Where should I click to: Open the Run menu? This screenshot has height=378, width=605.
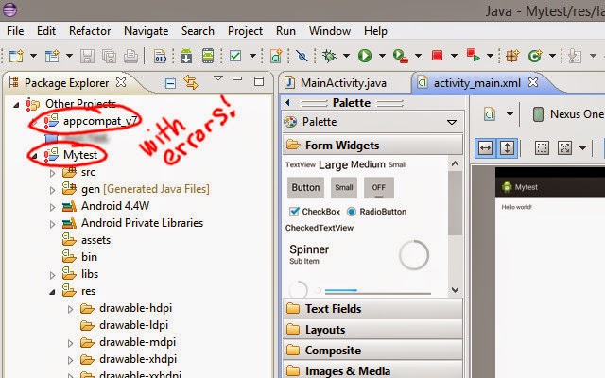285,31
